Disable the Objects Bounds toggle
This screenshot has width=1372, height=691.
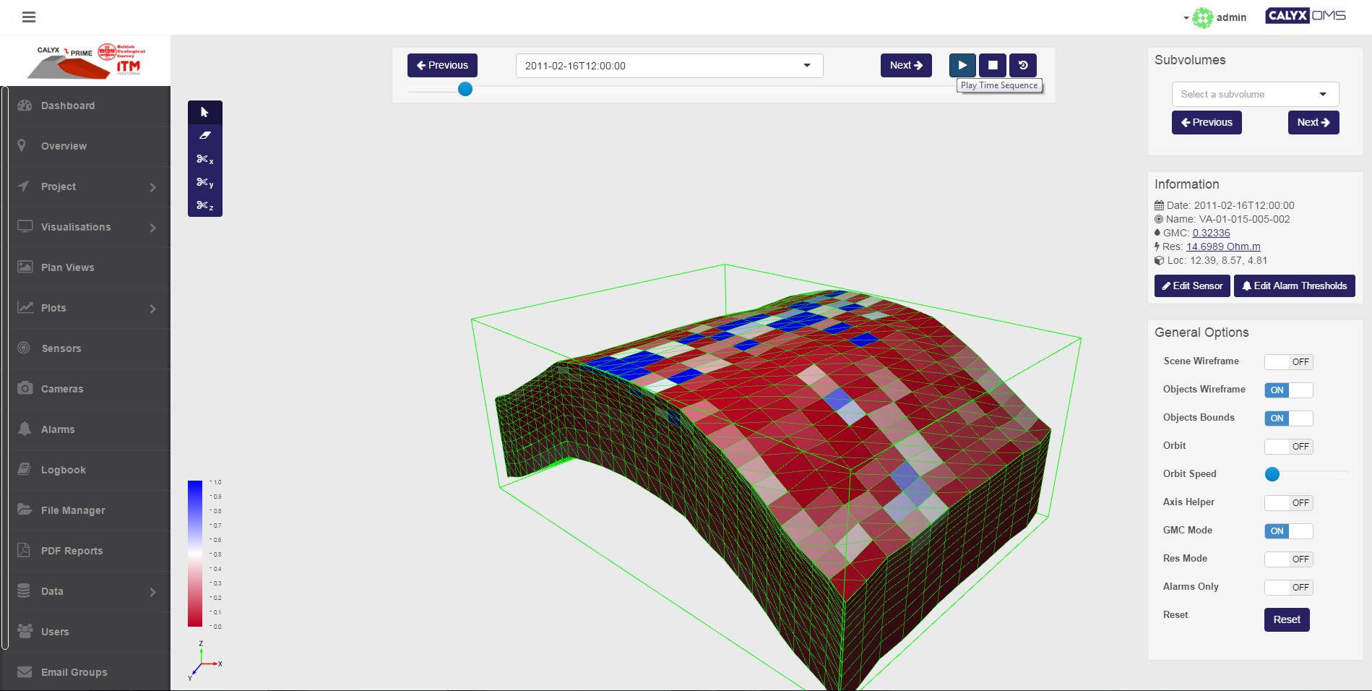1288,418
